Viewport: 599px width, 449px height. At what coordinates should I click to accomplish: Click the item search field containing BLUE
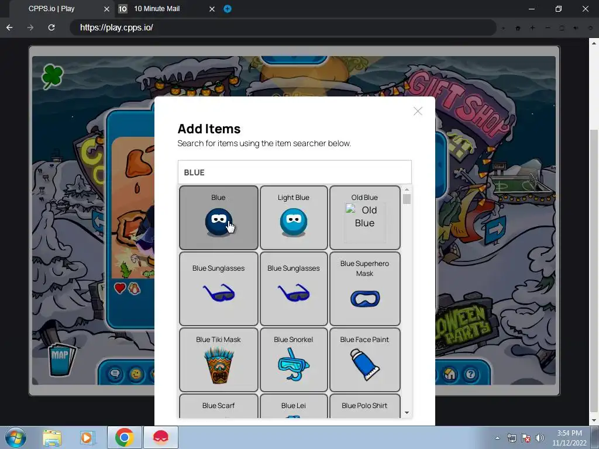pos(295,172)
